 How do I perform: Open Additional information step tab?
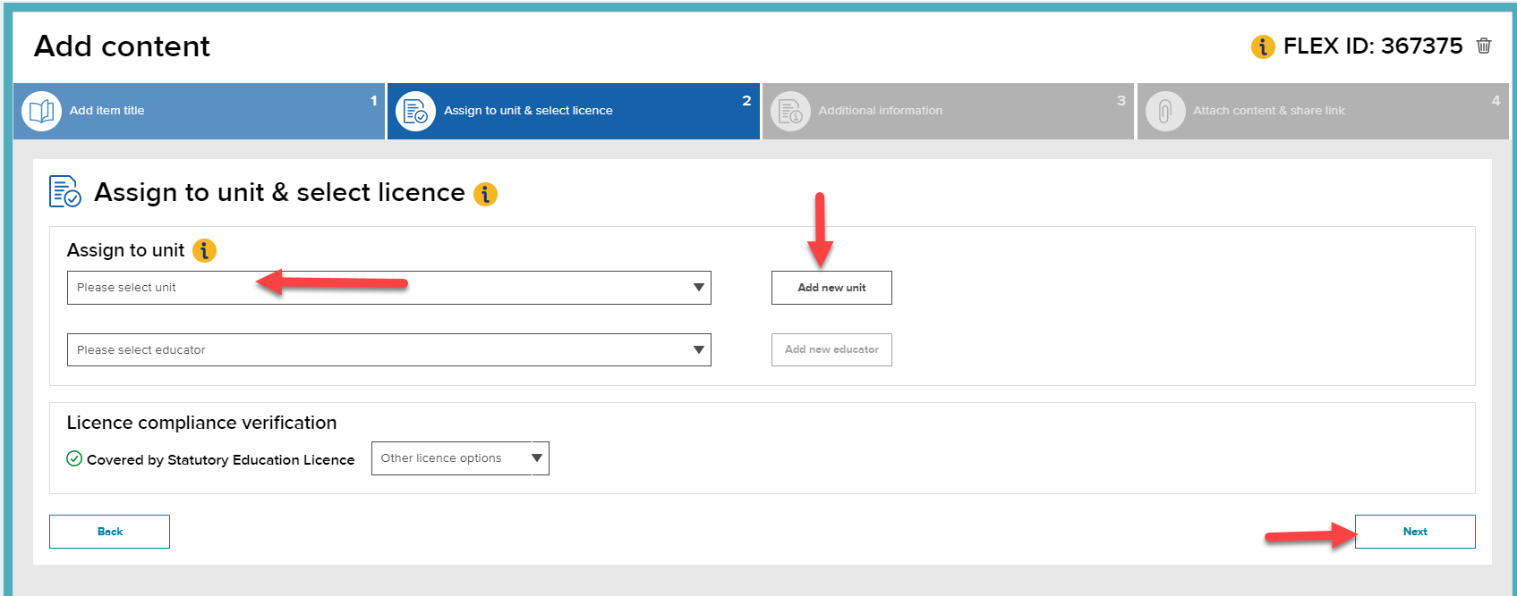(x=948, y=111)
